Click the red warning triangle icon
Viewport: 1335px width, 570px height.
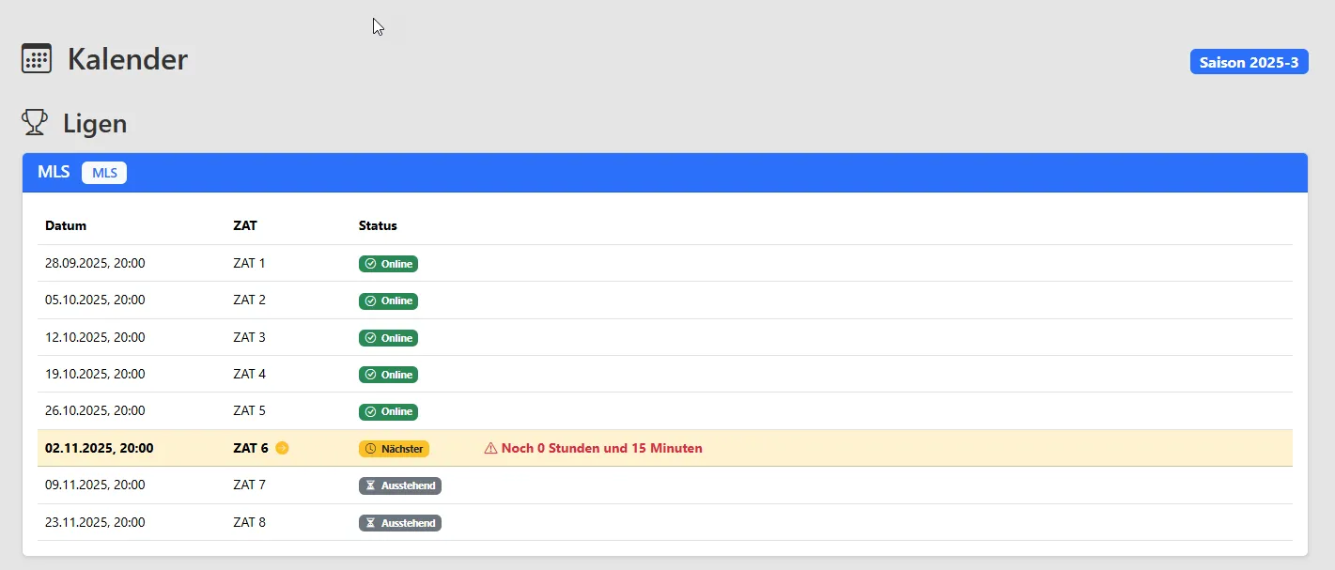pyautogui.click(x=490, y=448)
